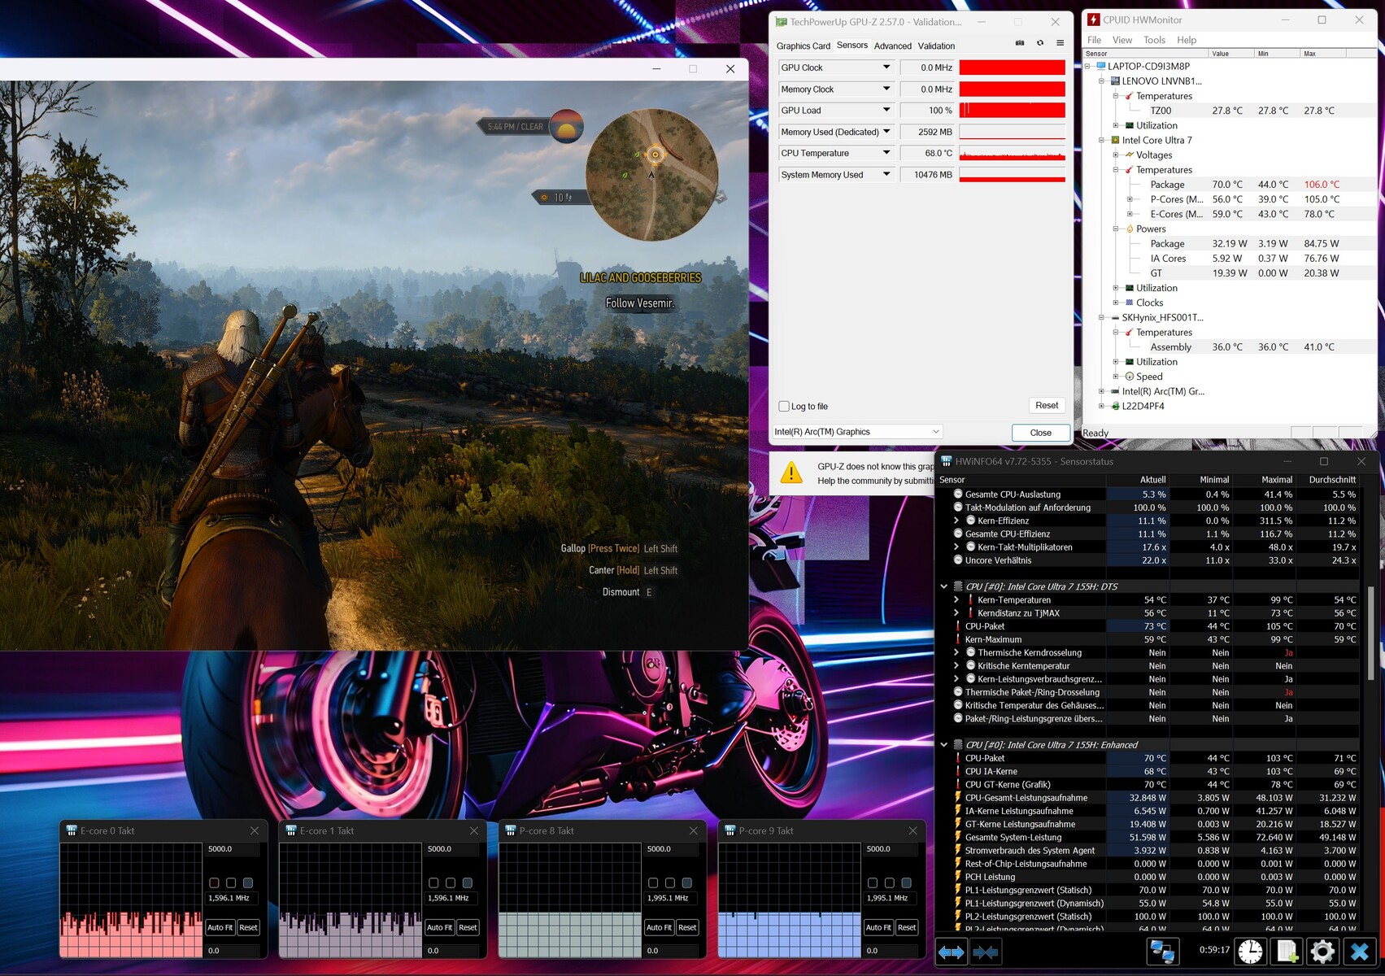Click the Close button in GPU-Z
The height and width of the screenshot is (976, 1385).
[x=1041, y=433]
